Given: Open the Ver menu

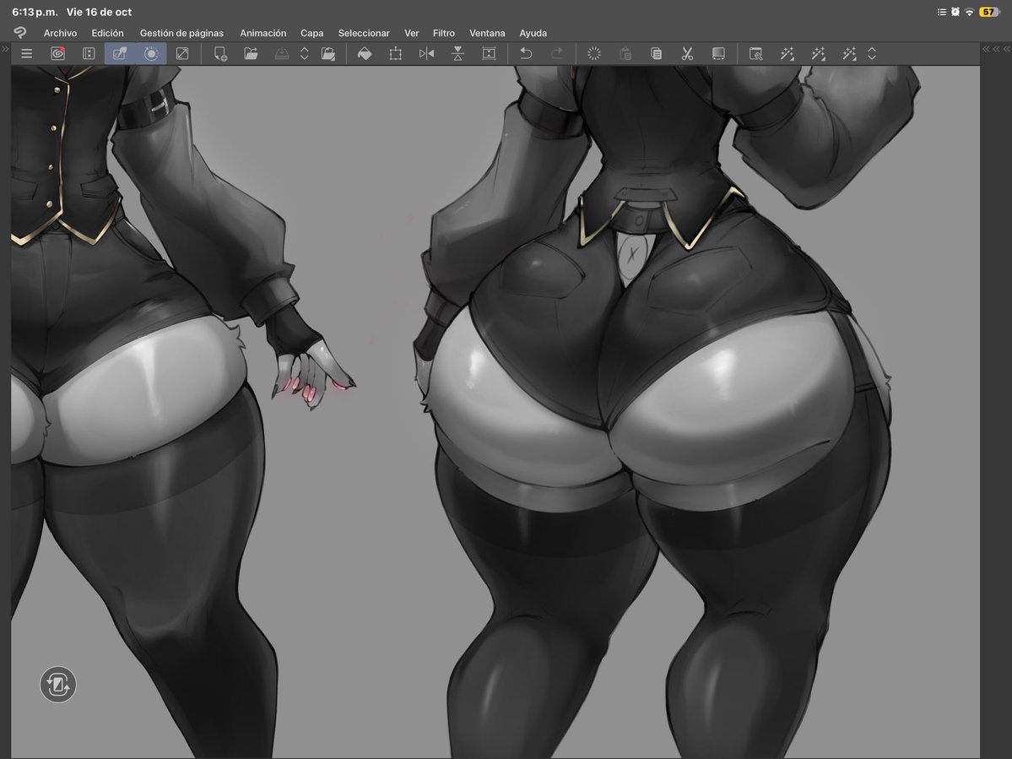Looking at the screenshot, I should 412,33.
